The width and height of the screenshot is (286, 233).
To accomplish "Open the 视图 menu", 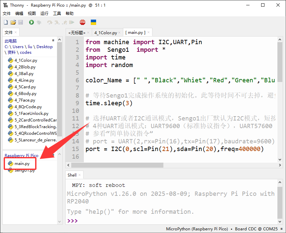I will [x=32, y=14].
